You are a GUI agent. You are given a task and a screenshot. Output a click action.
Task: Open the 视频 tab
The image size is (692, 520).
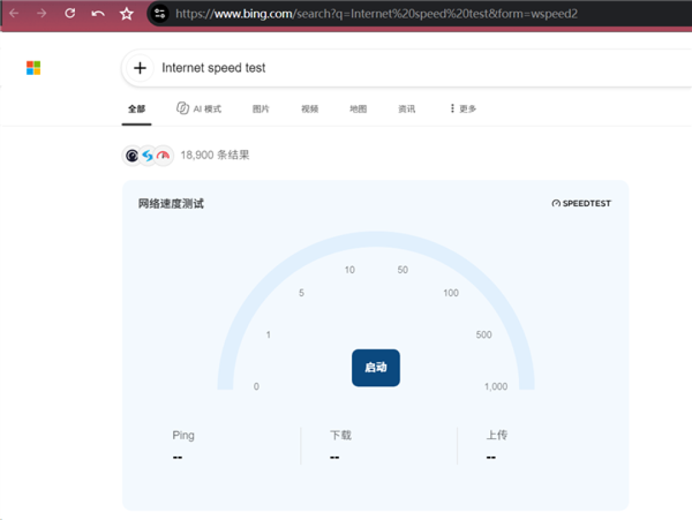click(310, 109)
